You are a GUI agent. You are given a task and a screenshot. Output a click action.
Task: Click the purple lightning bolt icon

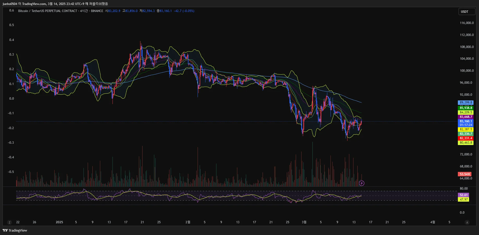(362, 183)
